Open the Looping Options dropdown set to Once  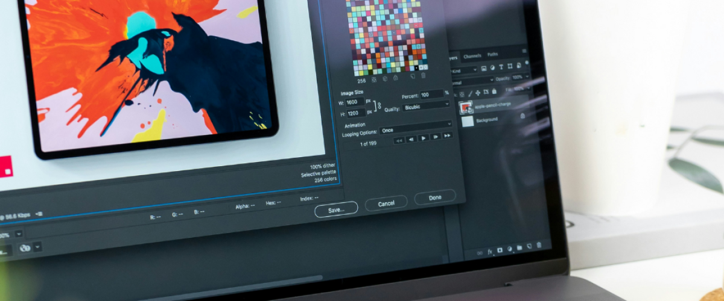pyautogui.click(x=416, y=127)
